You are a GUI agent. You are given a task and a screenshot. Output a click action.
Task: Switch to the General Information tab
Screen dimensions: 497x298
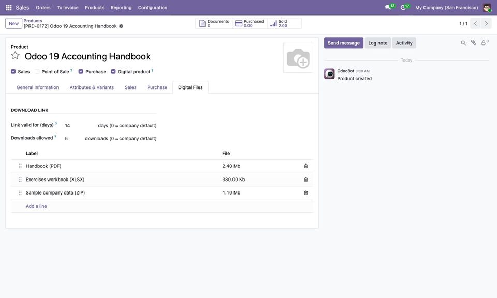click(x=38, y=87)
